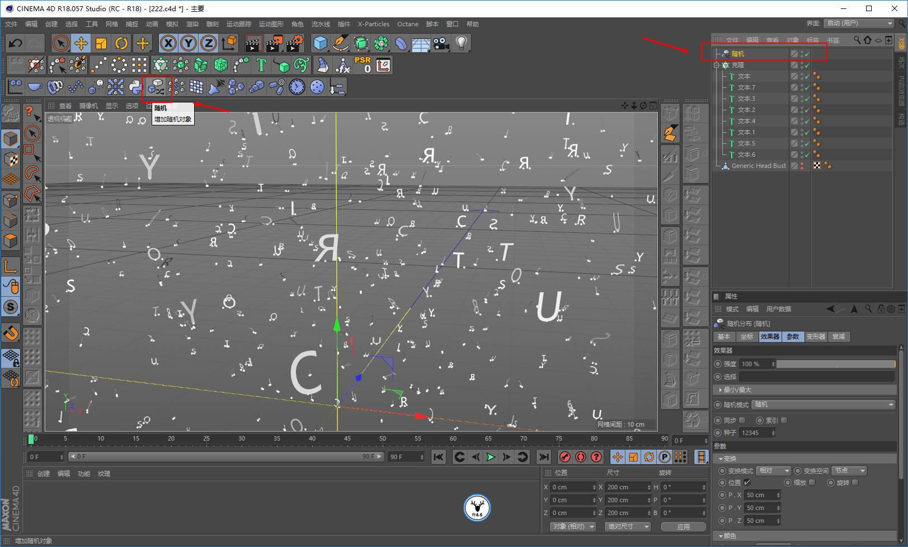
Task: Open the Octane menu
Action: coord(408,24)
